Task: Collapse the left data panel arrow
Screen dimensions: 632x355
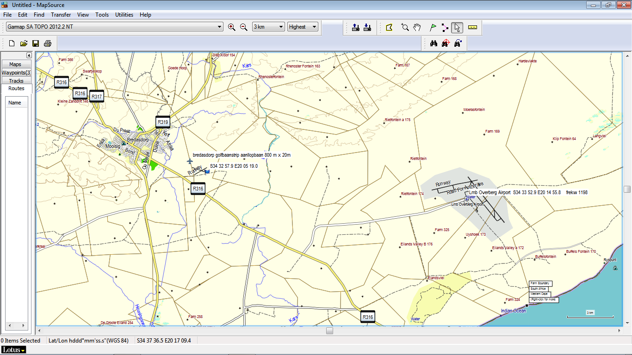Action: tap(29, 55)
